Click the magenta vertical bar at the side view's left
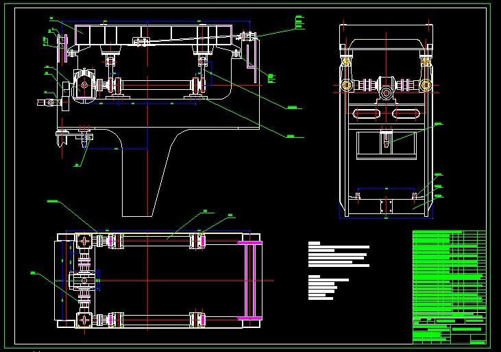The height and width of the screenshot is (352, 501). pos(66,48)
